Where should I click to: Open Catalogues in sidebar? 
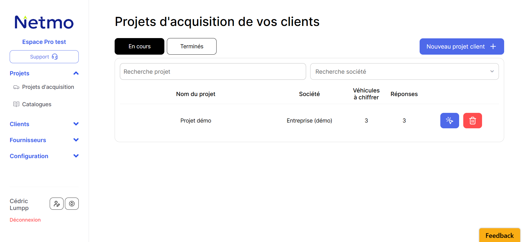(x=37, y=104)
